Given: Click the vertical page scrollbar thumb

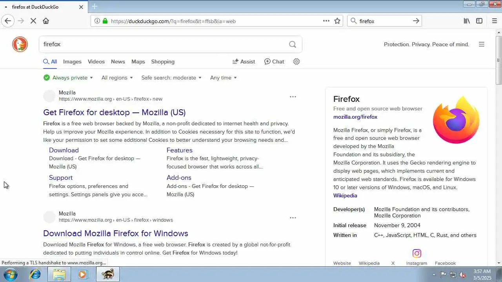Looking at the screenshot, I should [x=498, y=60].
